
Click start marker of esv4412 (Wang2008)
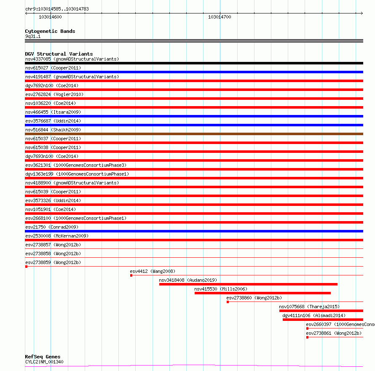(131, 276)
